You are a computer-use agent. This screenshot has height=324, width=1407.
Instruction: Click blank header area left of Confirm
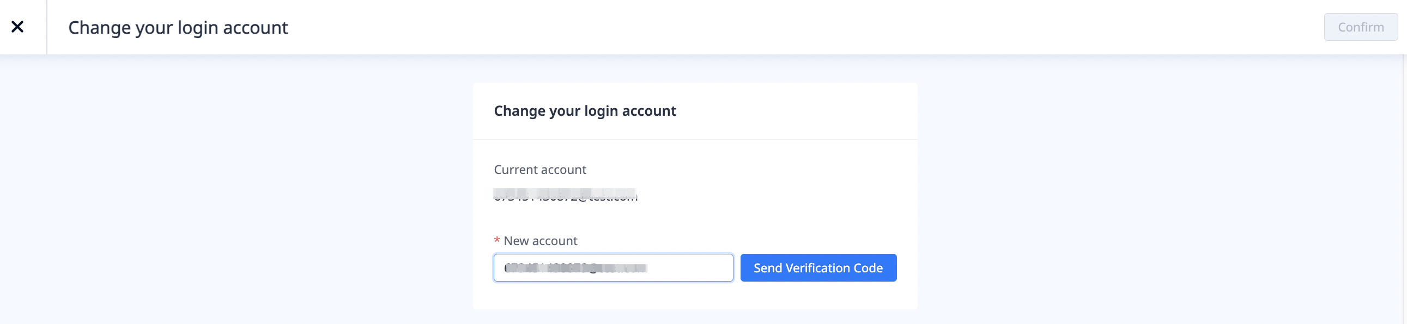tap(819, 27)
